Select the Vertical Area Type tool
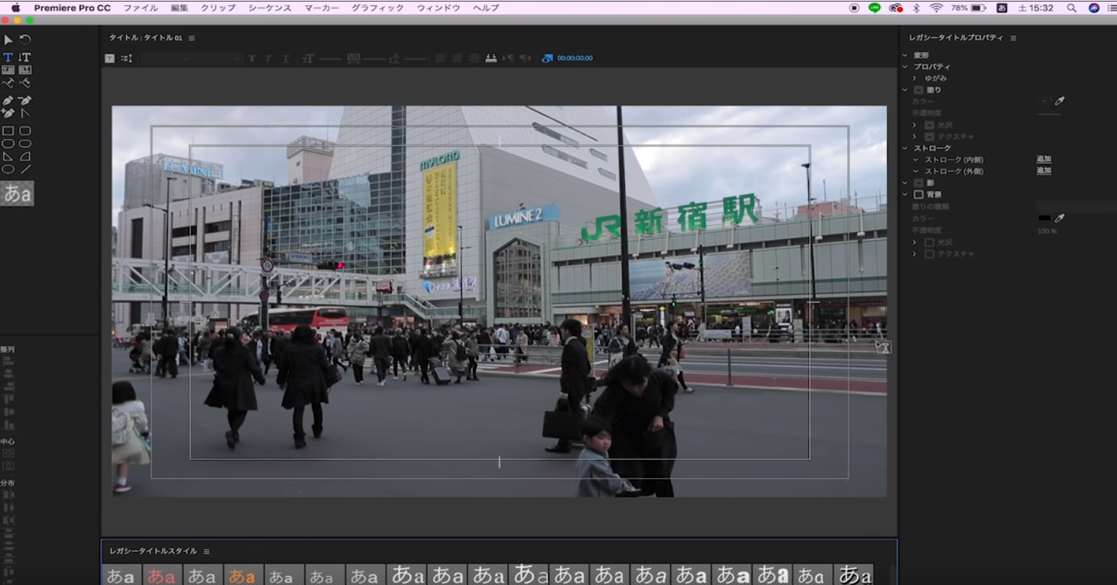Screen dimensions: 1117x585 pyautogui.click(x=25, y=70)
